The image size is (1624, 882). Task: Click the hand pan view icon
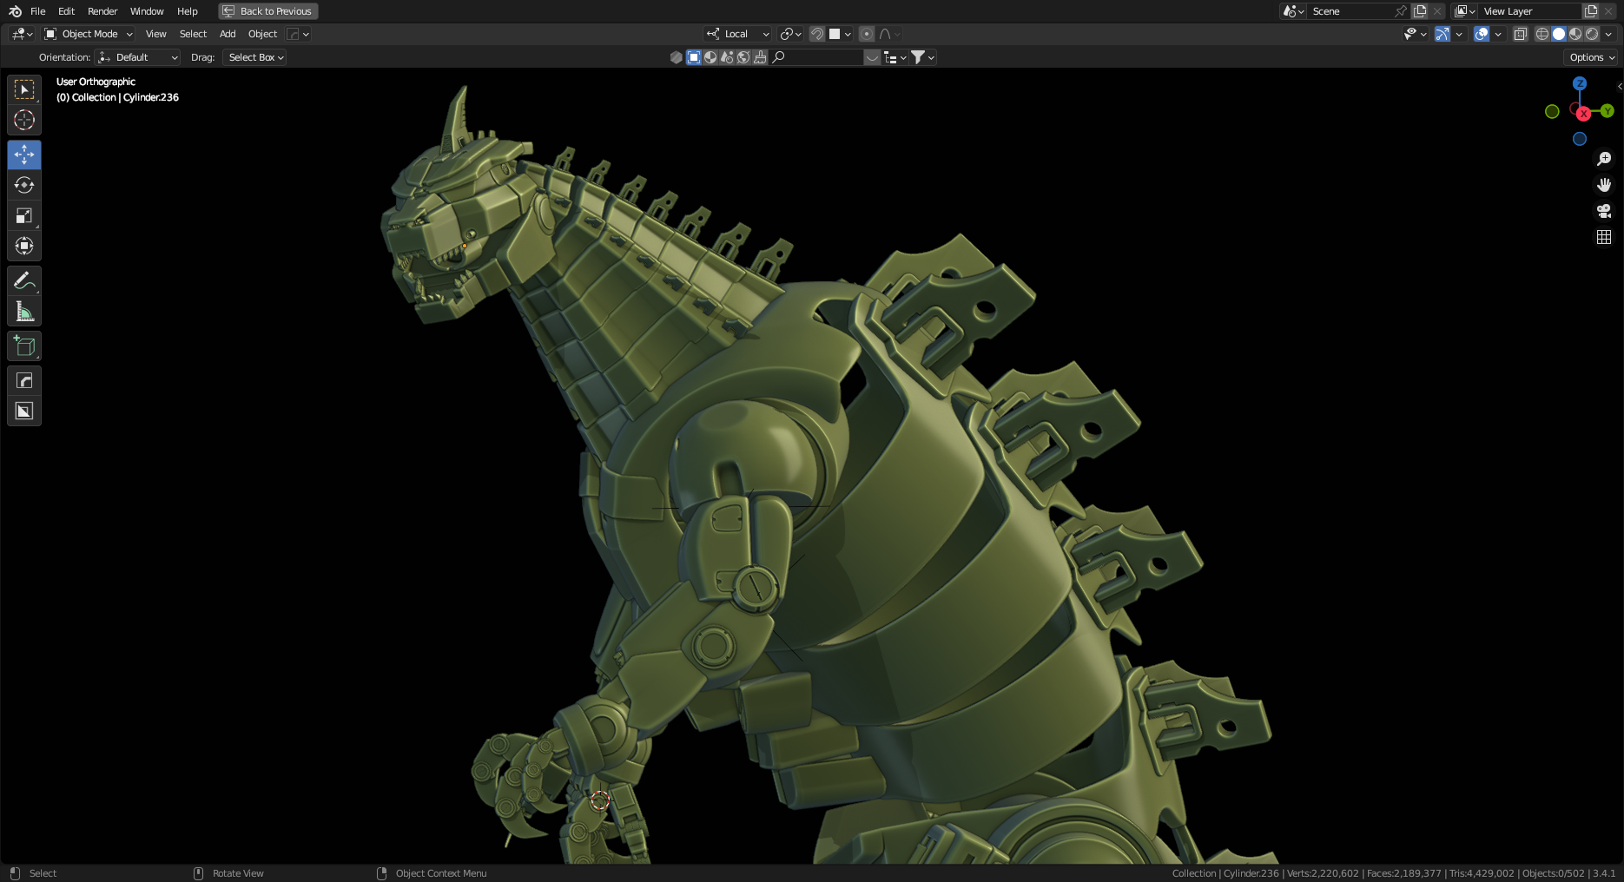(x=1604, y=185)
